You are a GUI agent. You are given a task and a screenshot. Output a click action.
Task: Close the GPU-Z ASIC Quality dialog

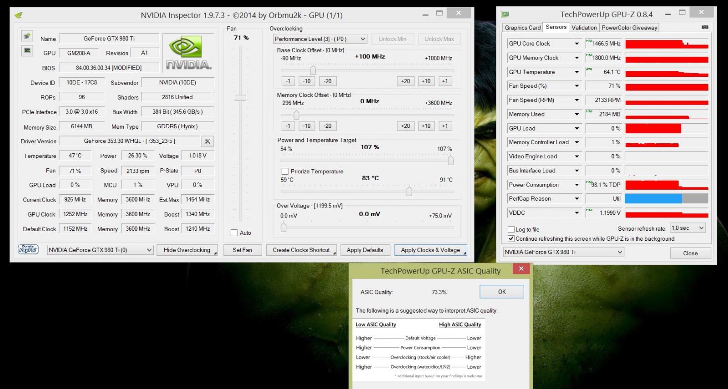click(521, 268)
